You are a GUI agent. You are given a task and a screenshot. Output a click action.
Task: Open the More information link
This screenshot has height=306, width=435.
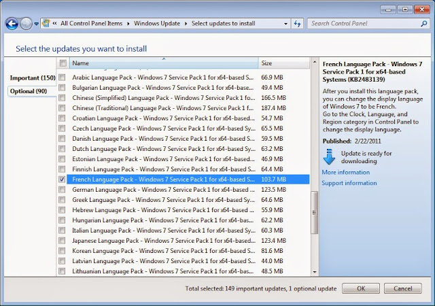click(x=346, y=173)
